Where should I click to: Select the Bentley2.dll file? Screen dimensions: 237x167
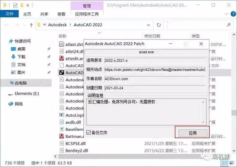(x=77, y=151)
